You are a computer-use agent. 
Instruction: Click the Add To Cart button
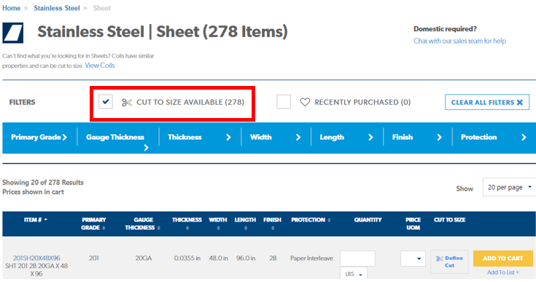pos(503,259)
